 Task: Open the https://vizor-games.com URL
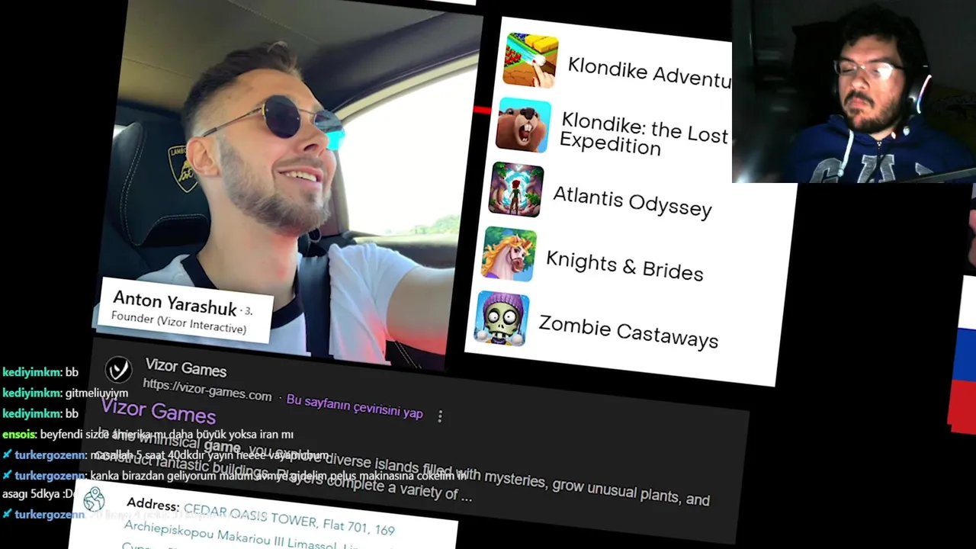coord(207,390)
